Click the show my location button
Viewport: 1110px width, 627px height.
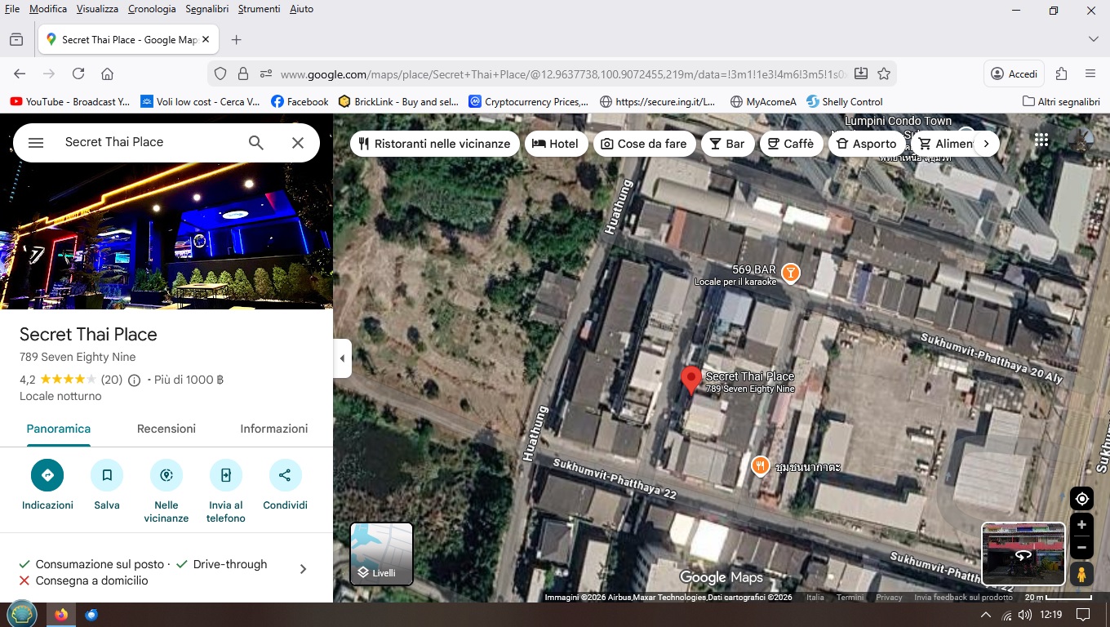click(1081, 499)
